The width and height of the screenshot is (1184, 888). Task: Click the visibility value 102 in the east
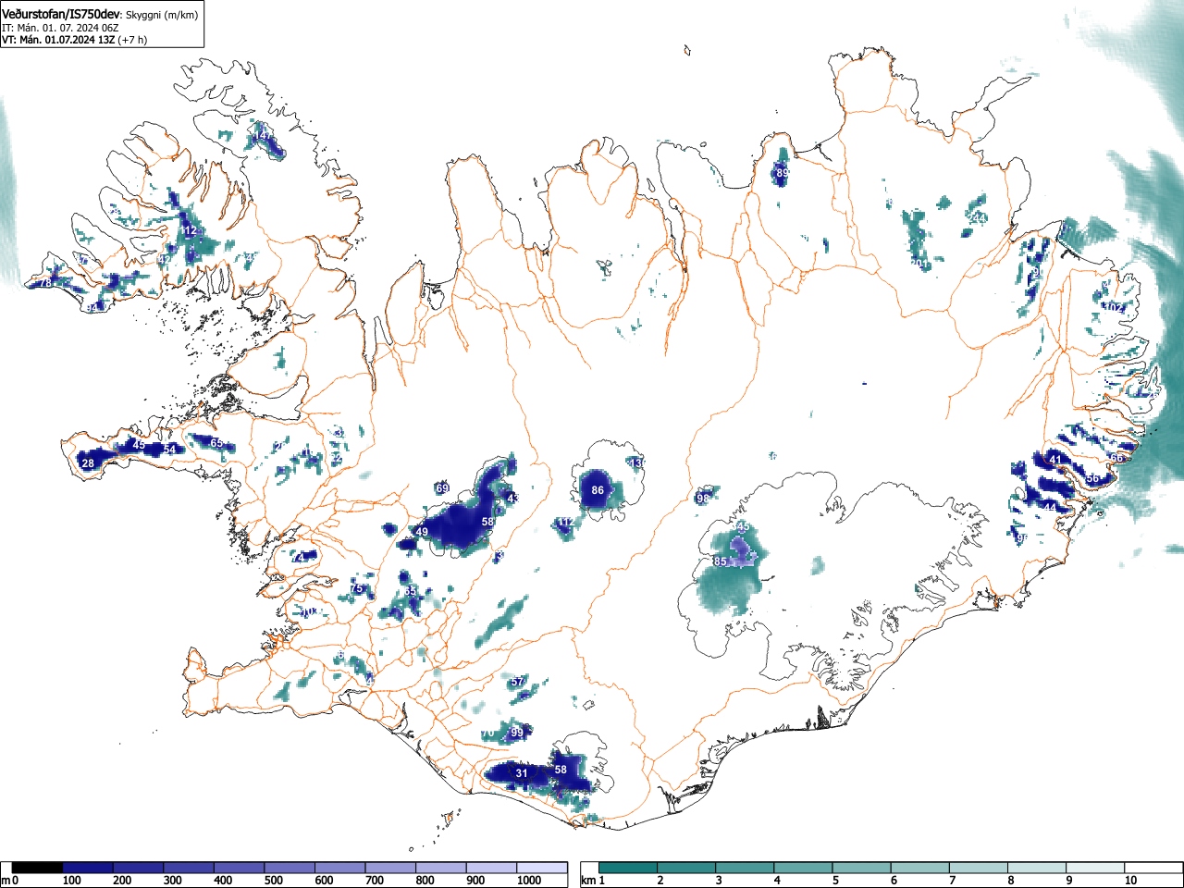1115,308
